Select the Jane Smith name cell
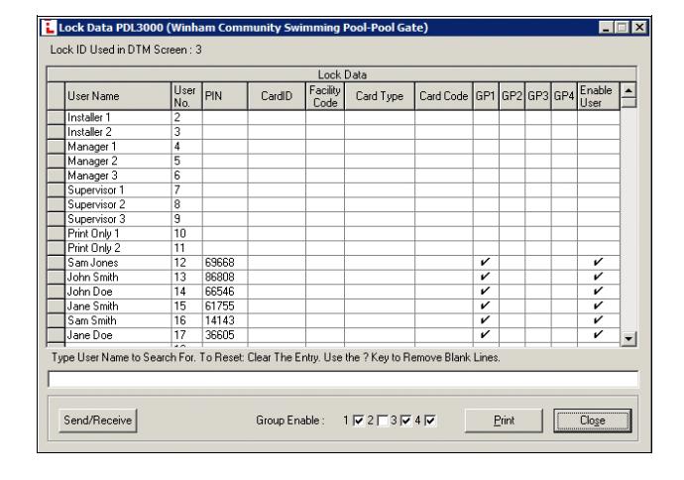684x480 pixels. point(118,305)
